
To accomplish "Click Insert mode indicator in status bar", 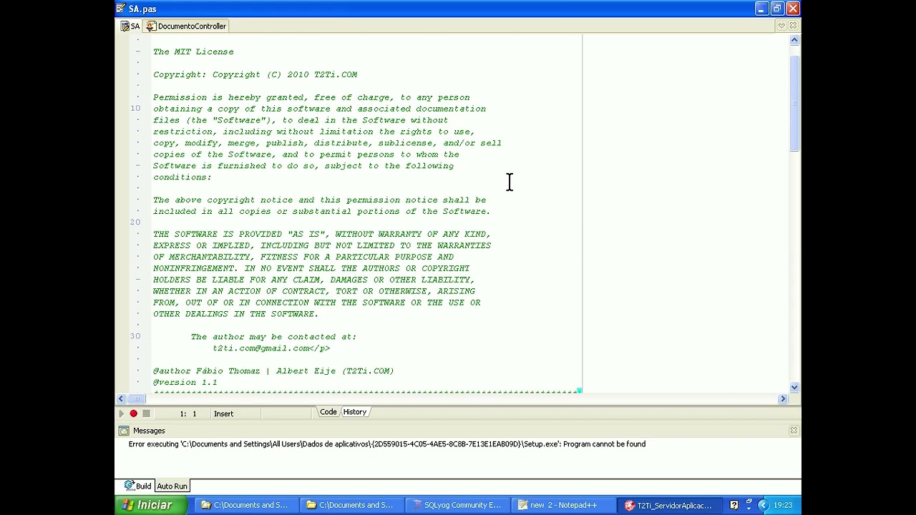I will 223,413.
